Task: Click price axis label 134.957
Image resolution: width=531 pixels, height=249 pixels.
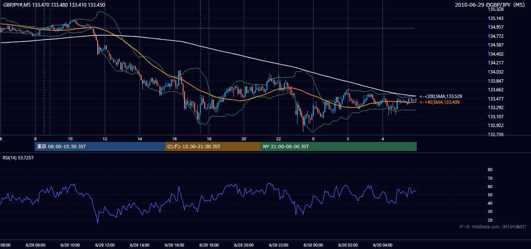Action: (496, 27)
